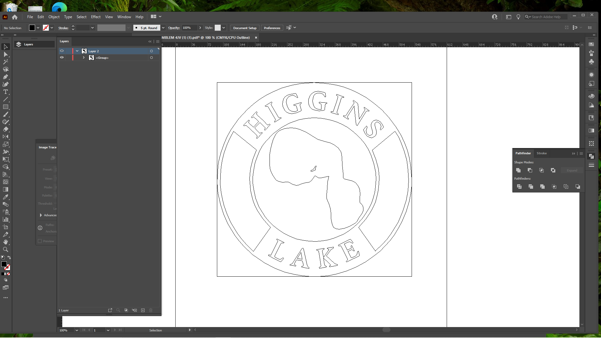Screen dimensions: 601x338
Task: Open the Window menu
Action: click(x=124, y=17)
